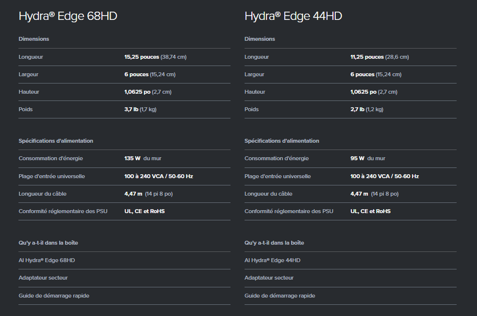
Task: Select "Plage d'entrée universelle" in the 44HD table
Action: [278, 176]
